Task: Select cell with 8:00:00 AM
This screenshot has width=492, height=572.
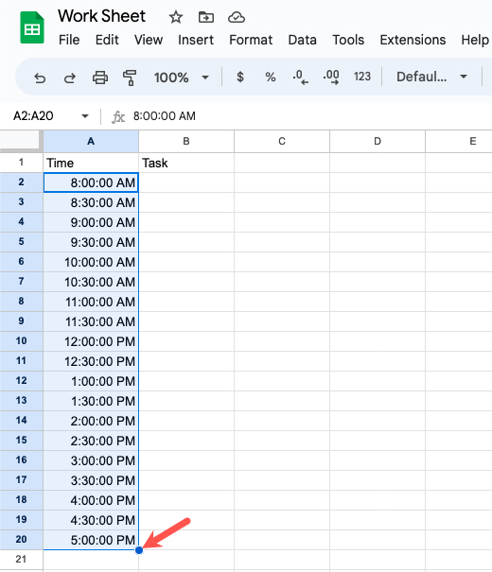Action: click(91, 182)
